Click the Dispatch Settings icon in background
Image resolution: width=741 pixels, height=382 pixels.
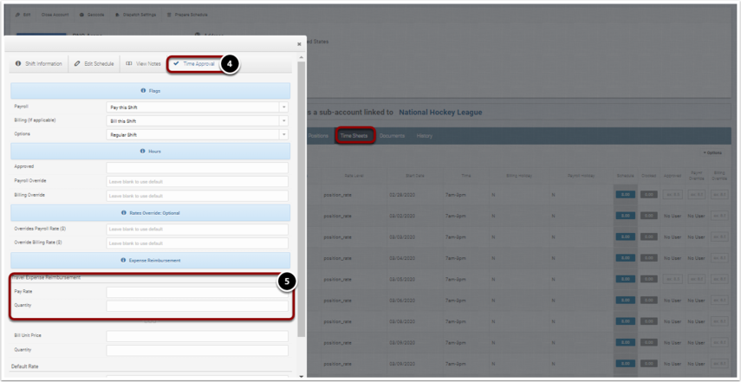[x=117, y=15]
